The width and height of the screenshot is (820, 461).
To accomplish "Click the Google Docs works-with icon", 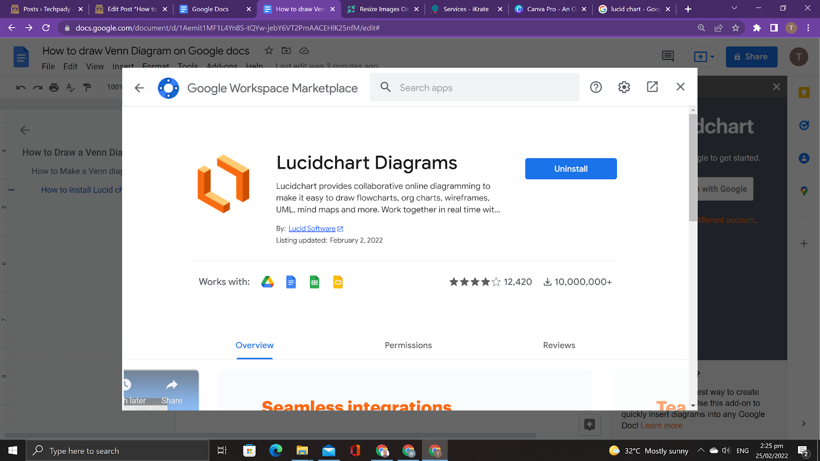I will (291, 282).
